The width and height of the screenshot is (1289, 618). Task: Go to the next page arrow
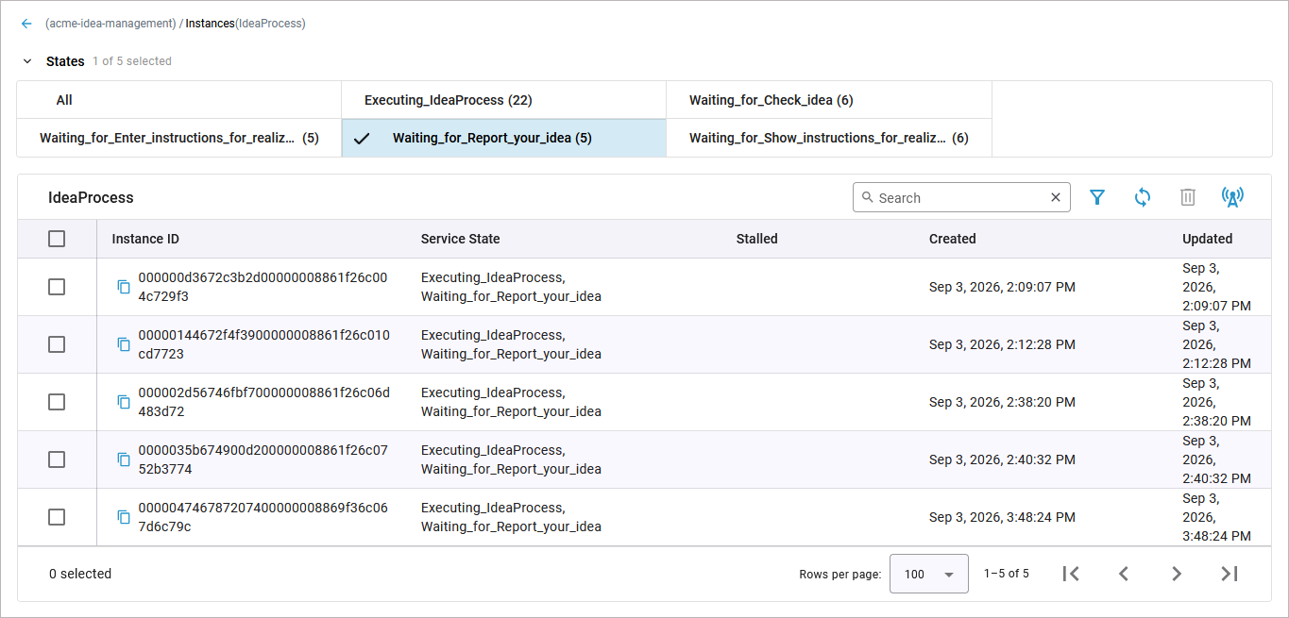(x=1177, y=574)
